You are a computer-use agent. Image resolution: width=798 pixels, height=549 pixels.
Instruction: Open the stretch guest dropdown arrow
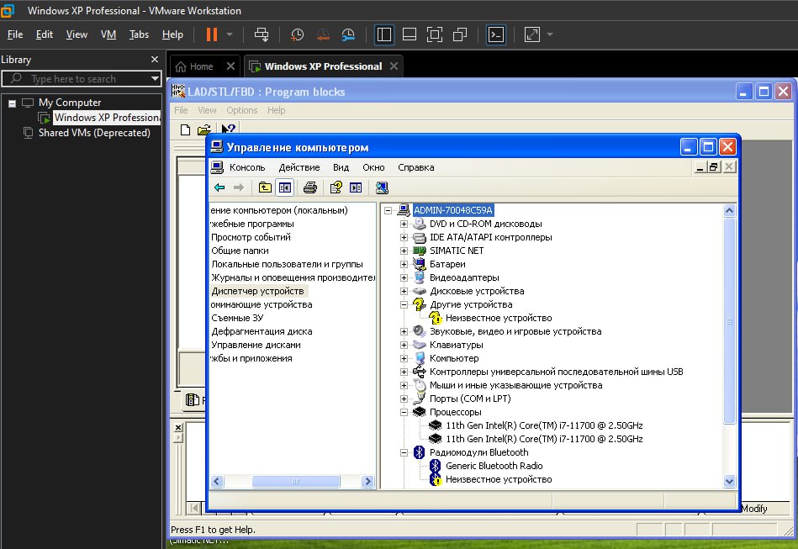pyautogui.click(x=550, y=34)
